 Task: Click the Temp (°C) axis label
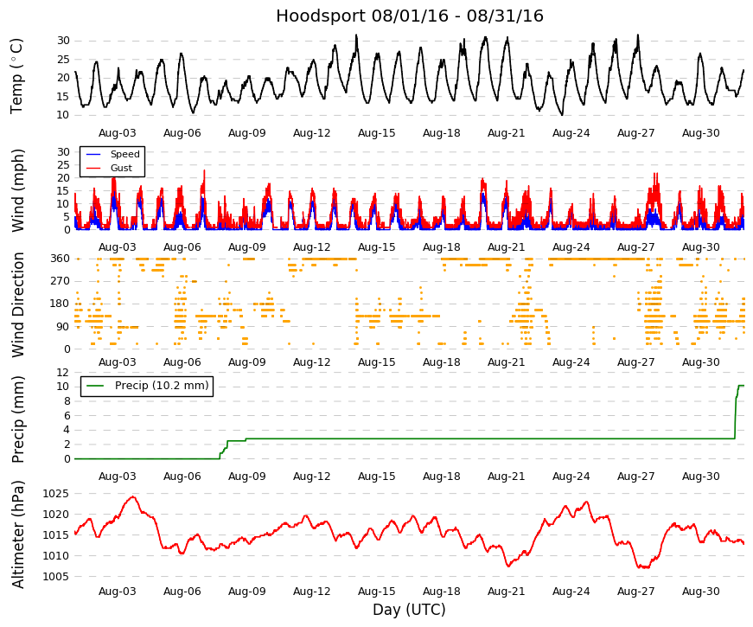[x=16, y=76]
